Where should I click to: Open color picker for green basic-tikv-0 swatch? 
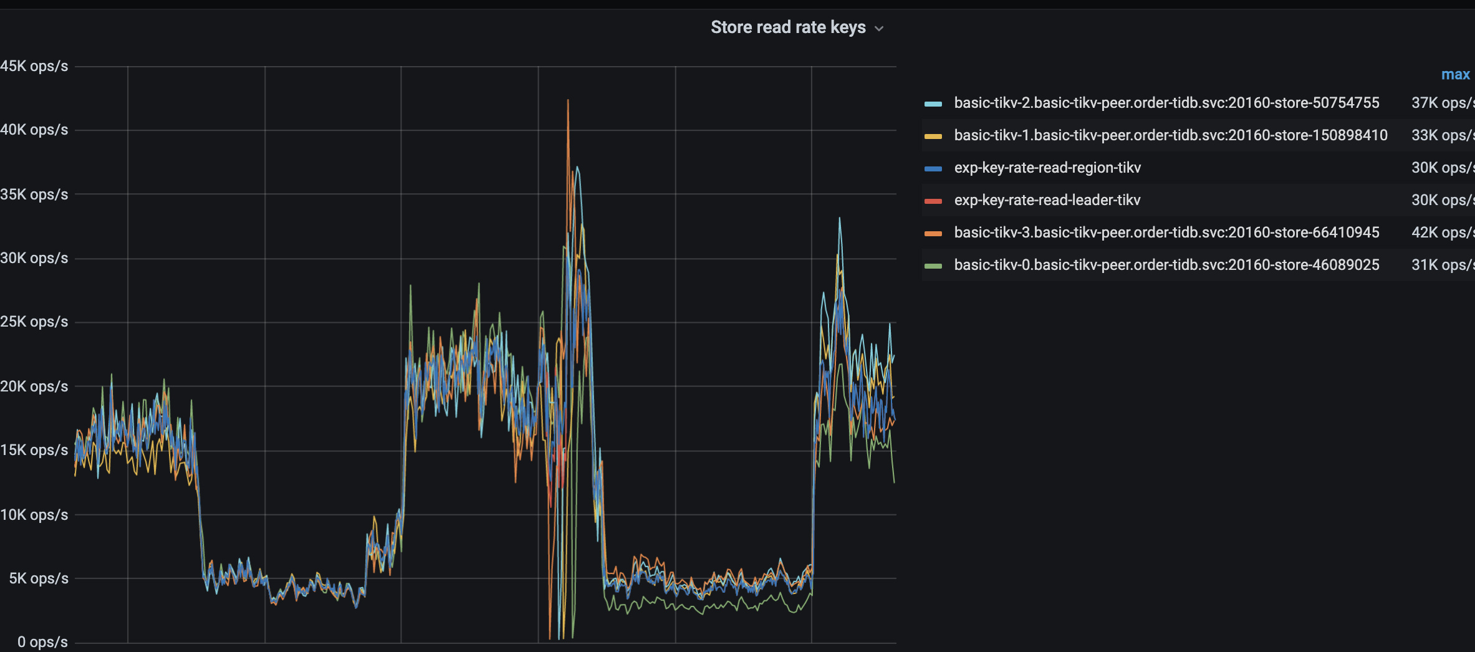(933, 266)
